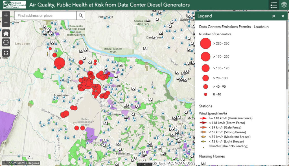The width and height of the screenshot is (289, 166).
Task: Select the 220-260 generators legend circle
Action: 205,44
